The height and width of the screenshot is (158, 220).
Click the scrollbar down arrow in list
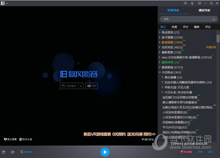click(218, 139)
